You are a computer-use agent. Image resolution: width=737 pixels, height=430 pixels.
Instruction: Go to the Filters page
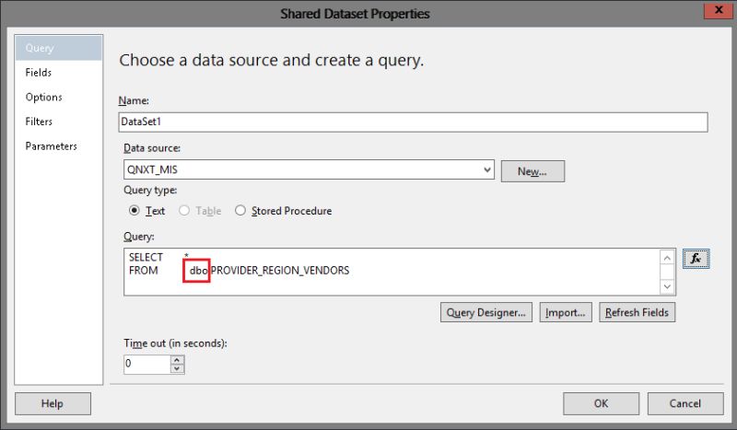[x=58, y=122]
